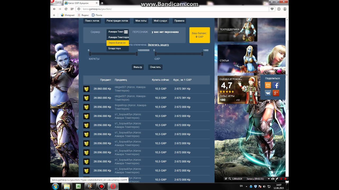This screenshot has height=190, width=339.
Task: Choose Зерон-Баласон in the server list
Action: [x=118, y=43]
